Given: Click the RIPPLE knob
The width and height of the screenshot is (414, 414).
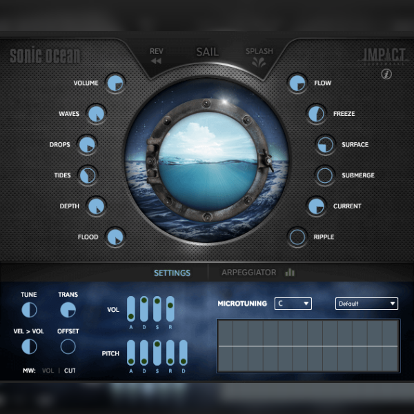Looking at the screenshot, I should (297, 237).
